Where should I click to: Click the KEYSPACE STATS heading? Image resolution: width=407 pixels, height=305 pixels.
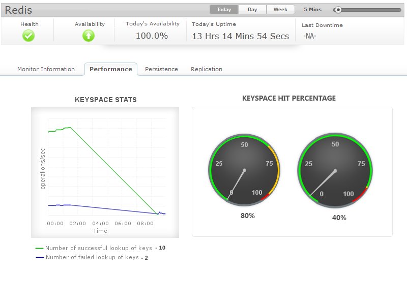[x=106, y=100]
